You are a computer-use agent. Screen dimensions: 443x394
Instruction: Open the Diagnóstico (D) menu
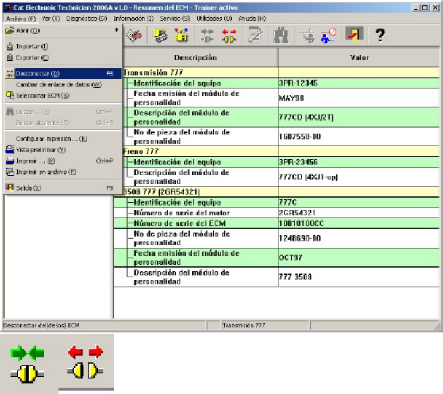point(86,18)
